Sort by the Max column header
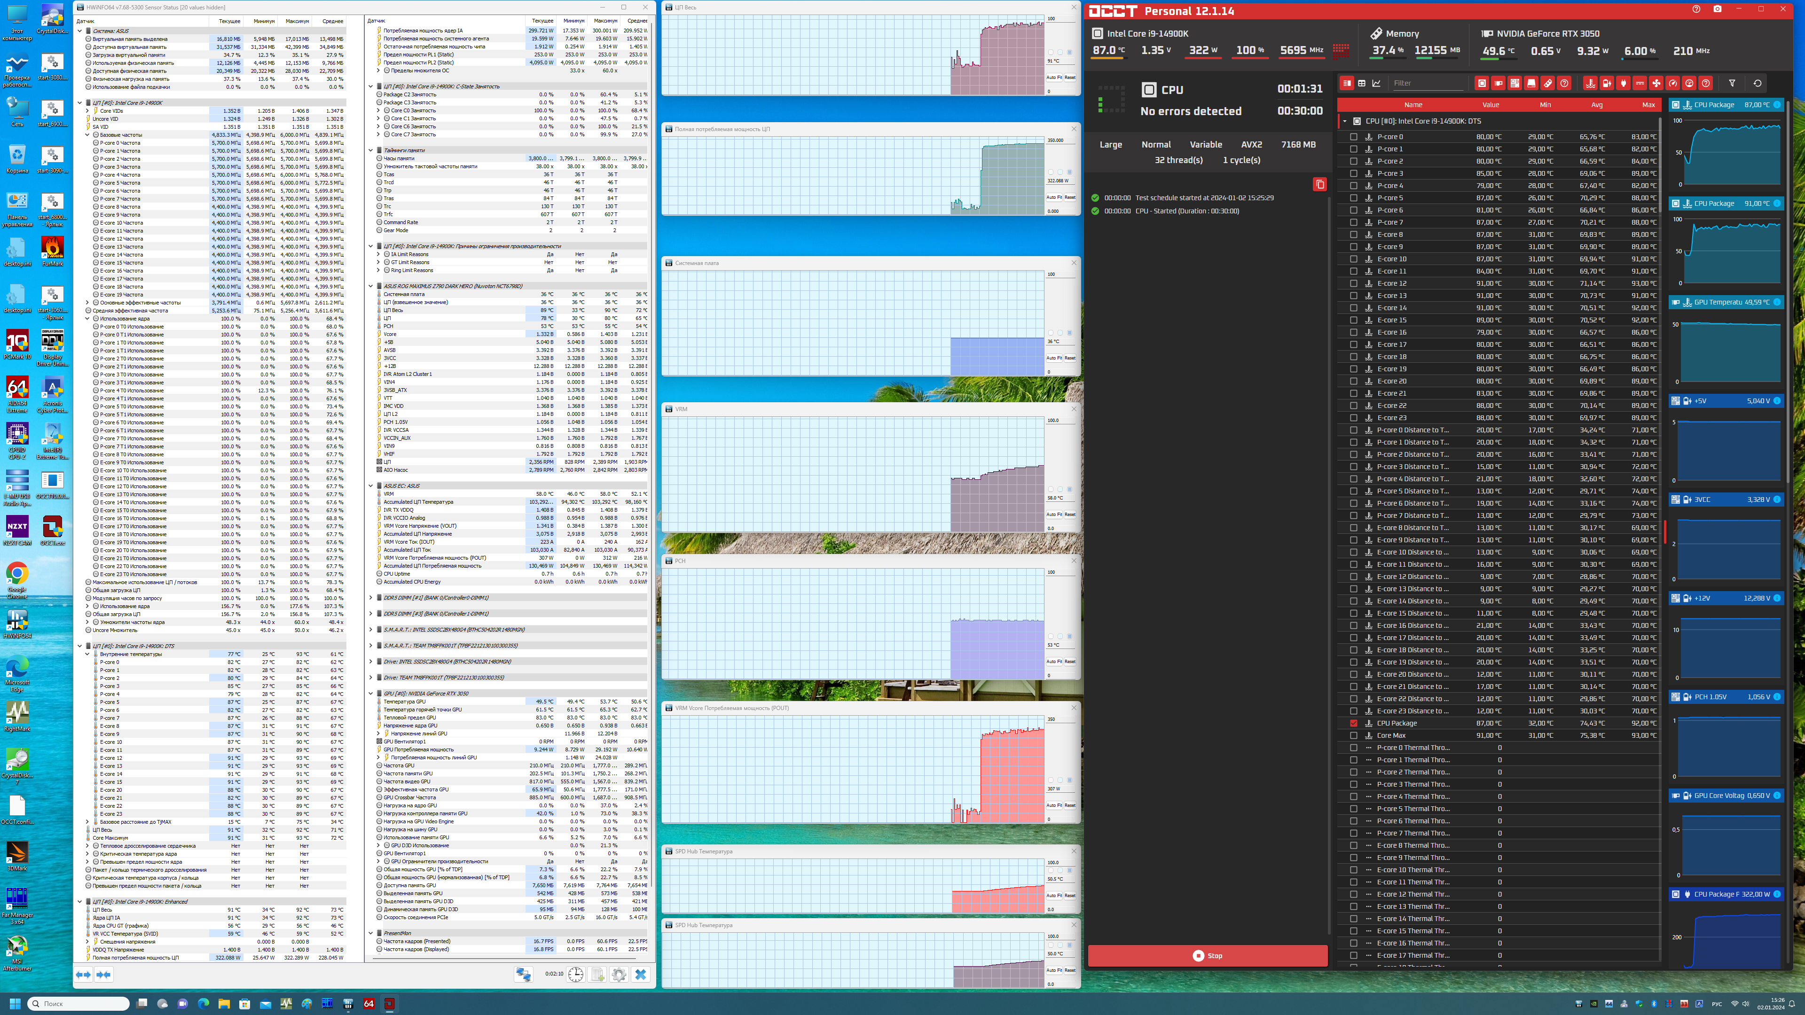This screenshot has width=1805, height=1015. coord(1648,105)
